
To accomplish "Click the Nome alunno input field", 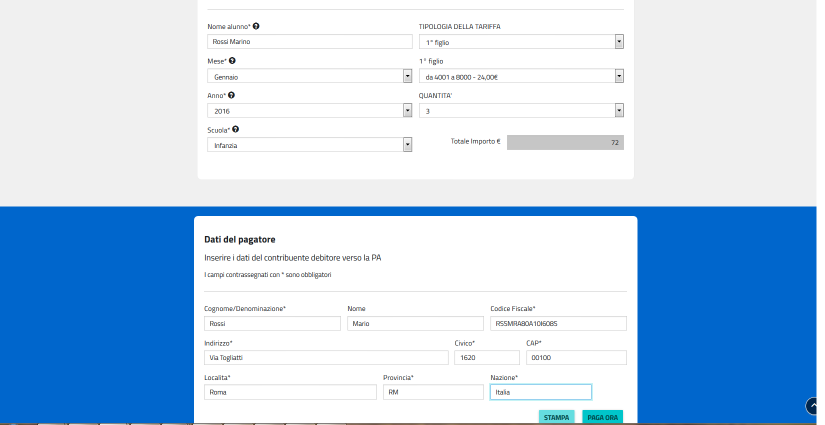I will pyautogui.click(x=309, y=42).
